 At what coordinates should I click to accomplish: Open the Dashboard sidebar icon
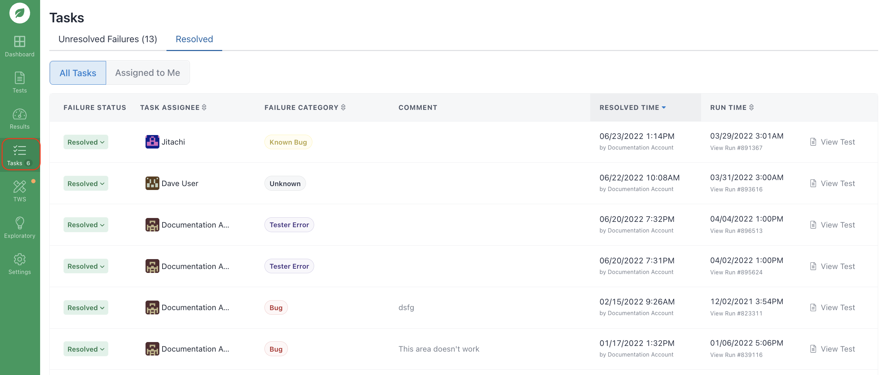point(20,42)
